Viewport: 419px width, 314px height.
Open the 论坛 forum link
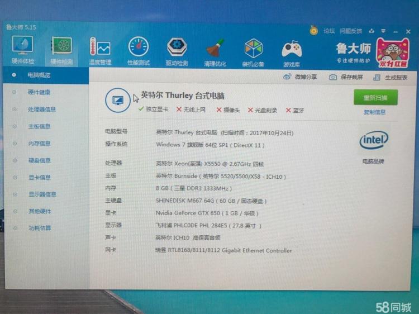pyautogui.click(x=329, y=31)
